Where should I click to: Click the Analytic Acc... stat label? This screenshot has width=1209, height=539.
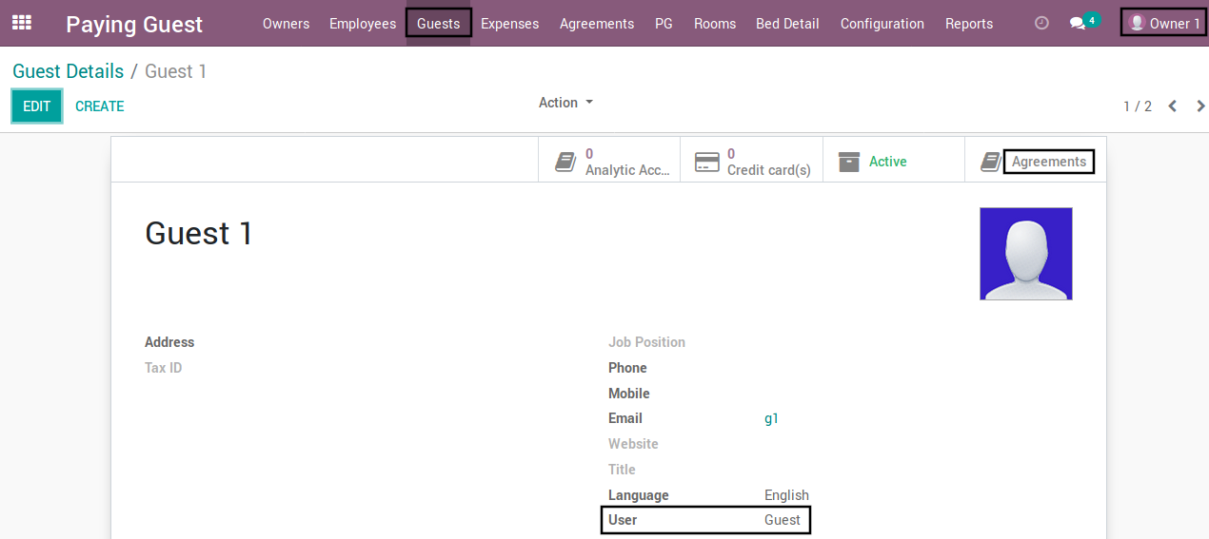627,170
